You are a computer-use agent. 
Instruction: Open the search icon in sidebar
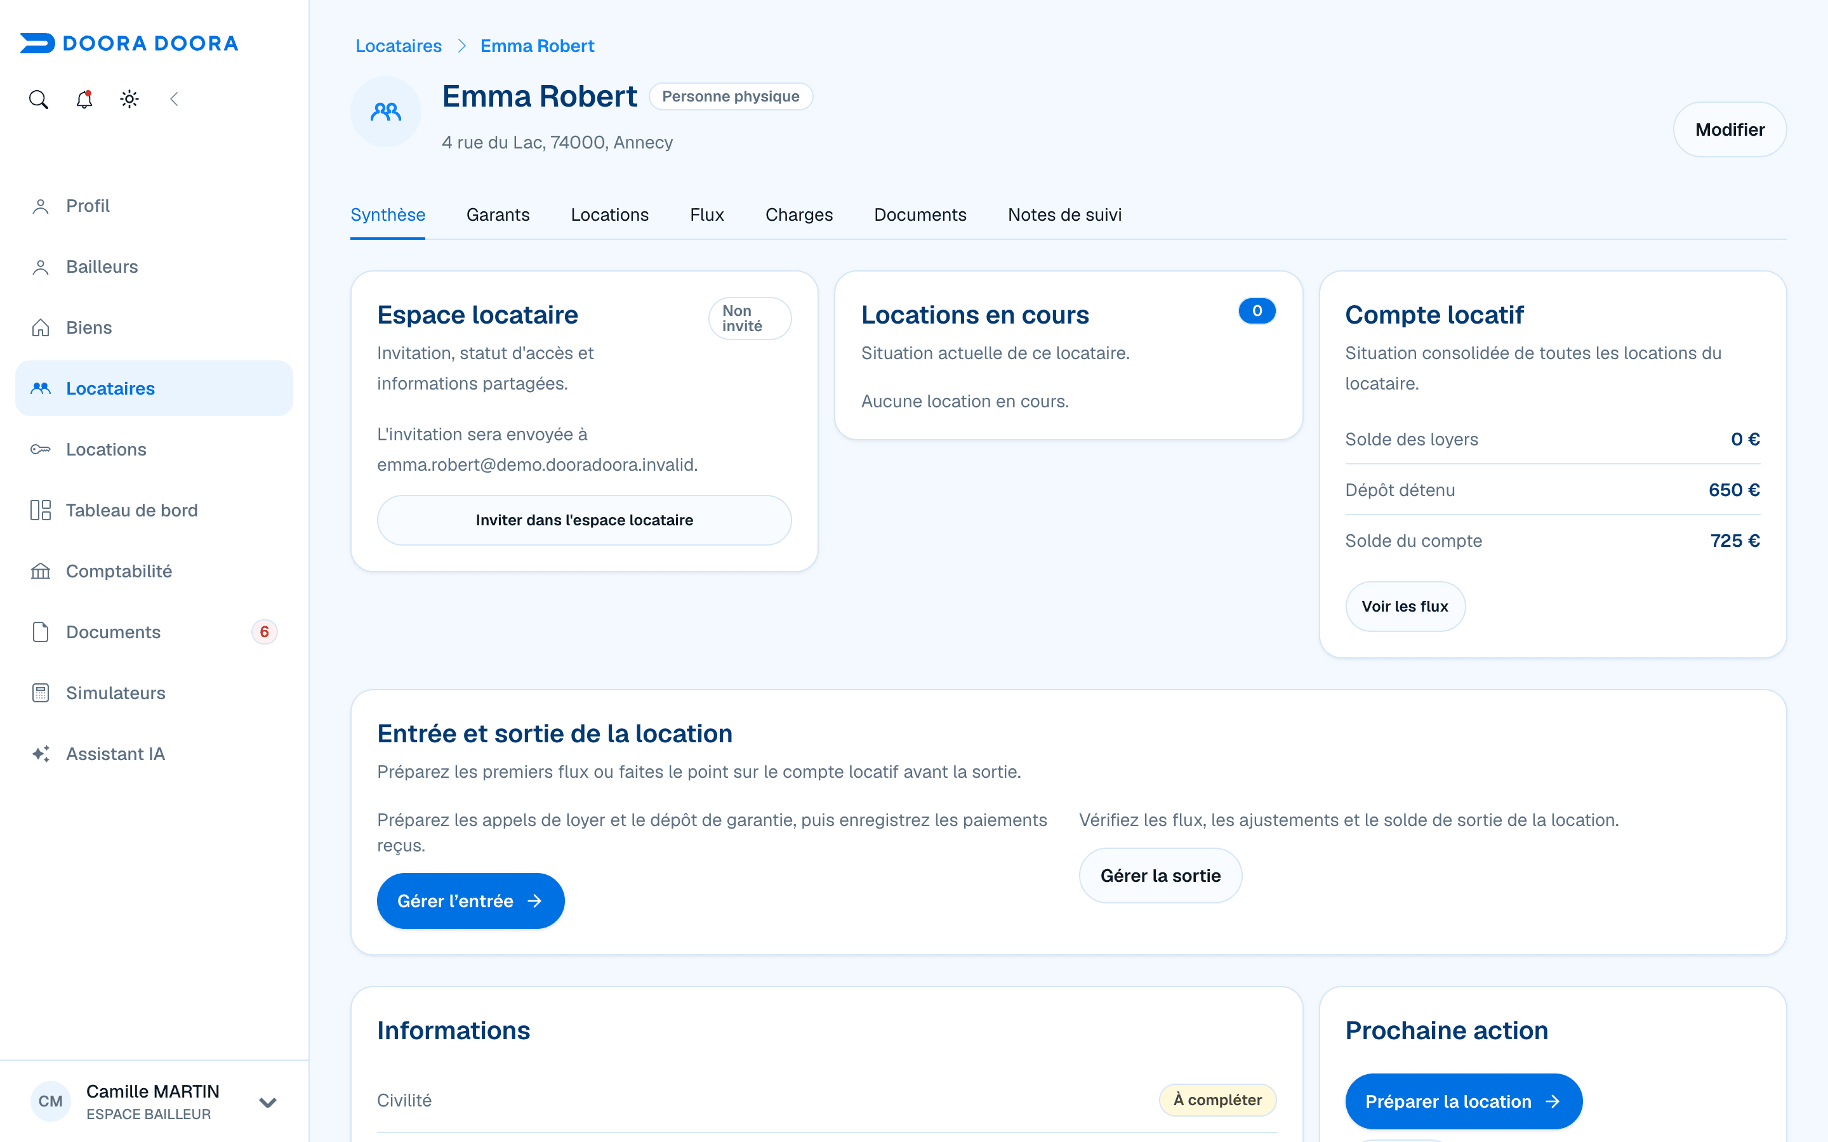click(39, 99)
